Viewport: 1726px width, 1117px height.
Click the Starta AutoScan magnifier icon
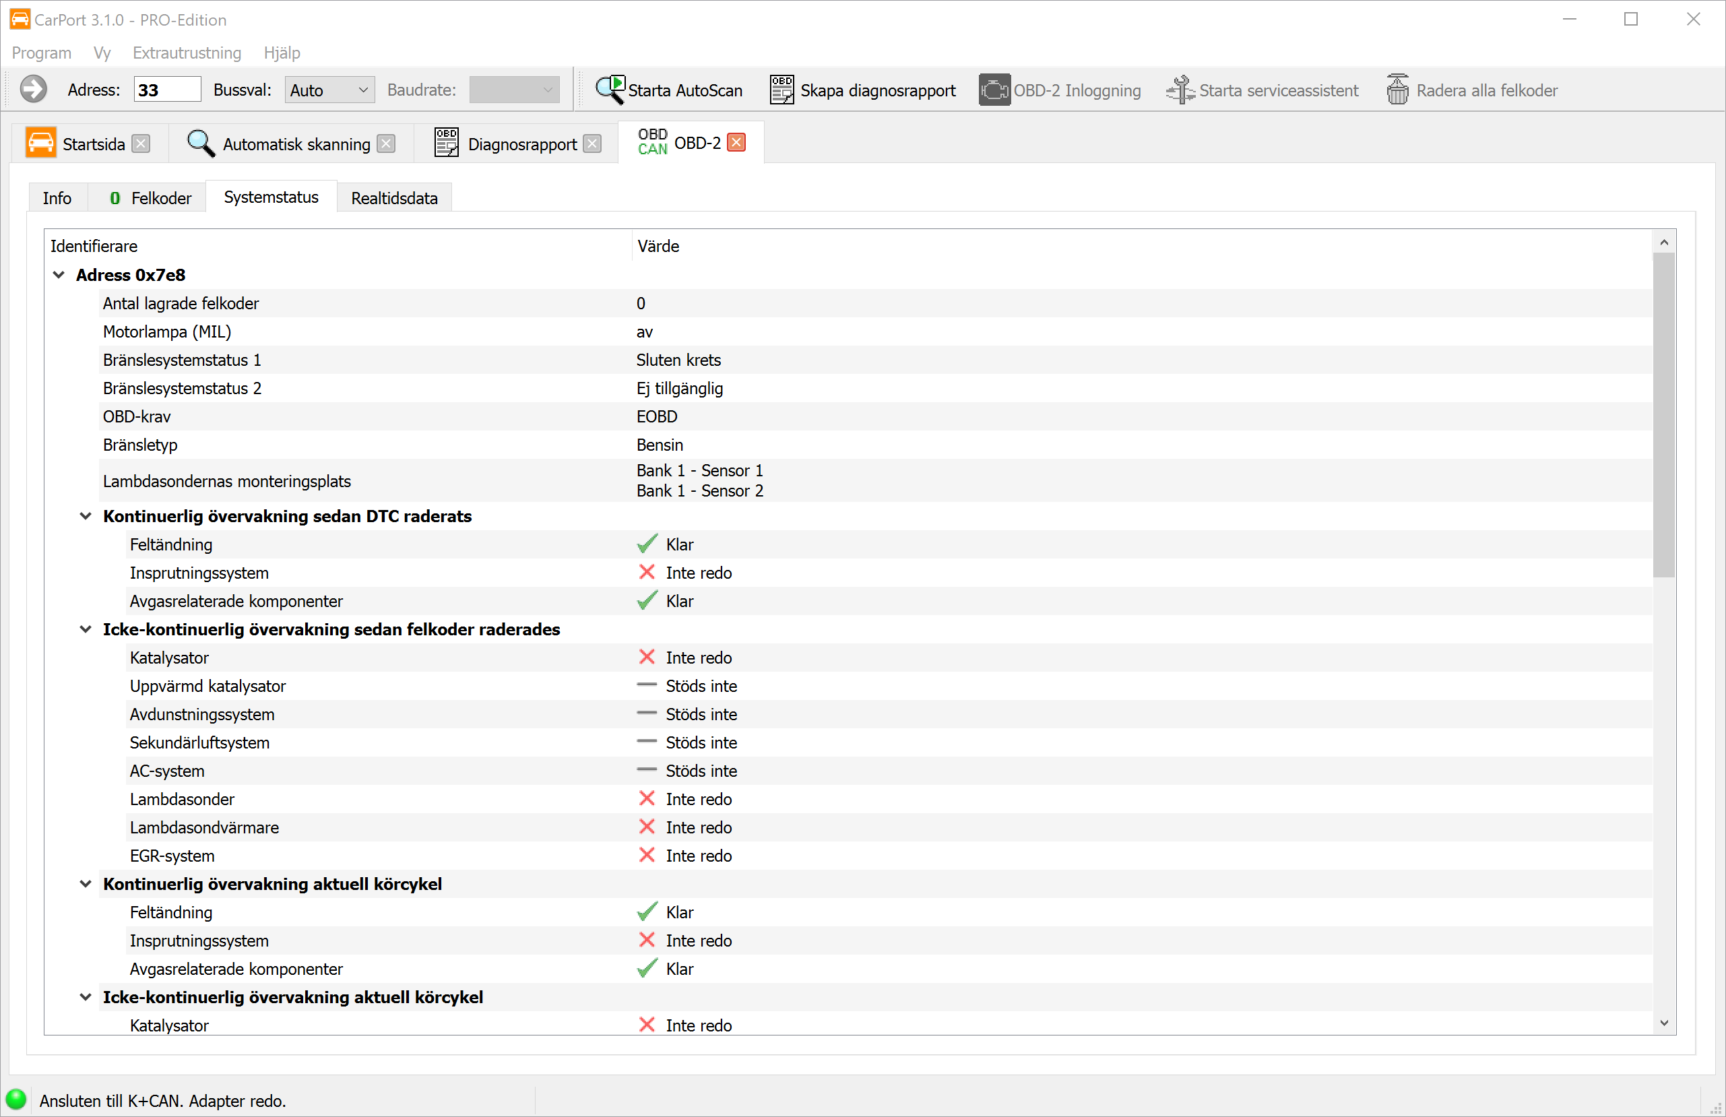610,90
